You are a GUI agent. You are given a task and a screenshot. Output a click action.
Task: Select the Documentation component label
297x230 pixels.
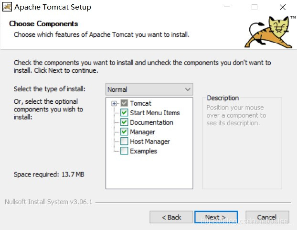[x=151, y=122]
